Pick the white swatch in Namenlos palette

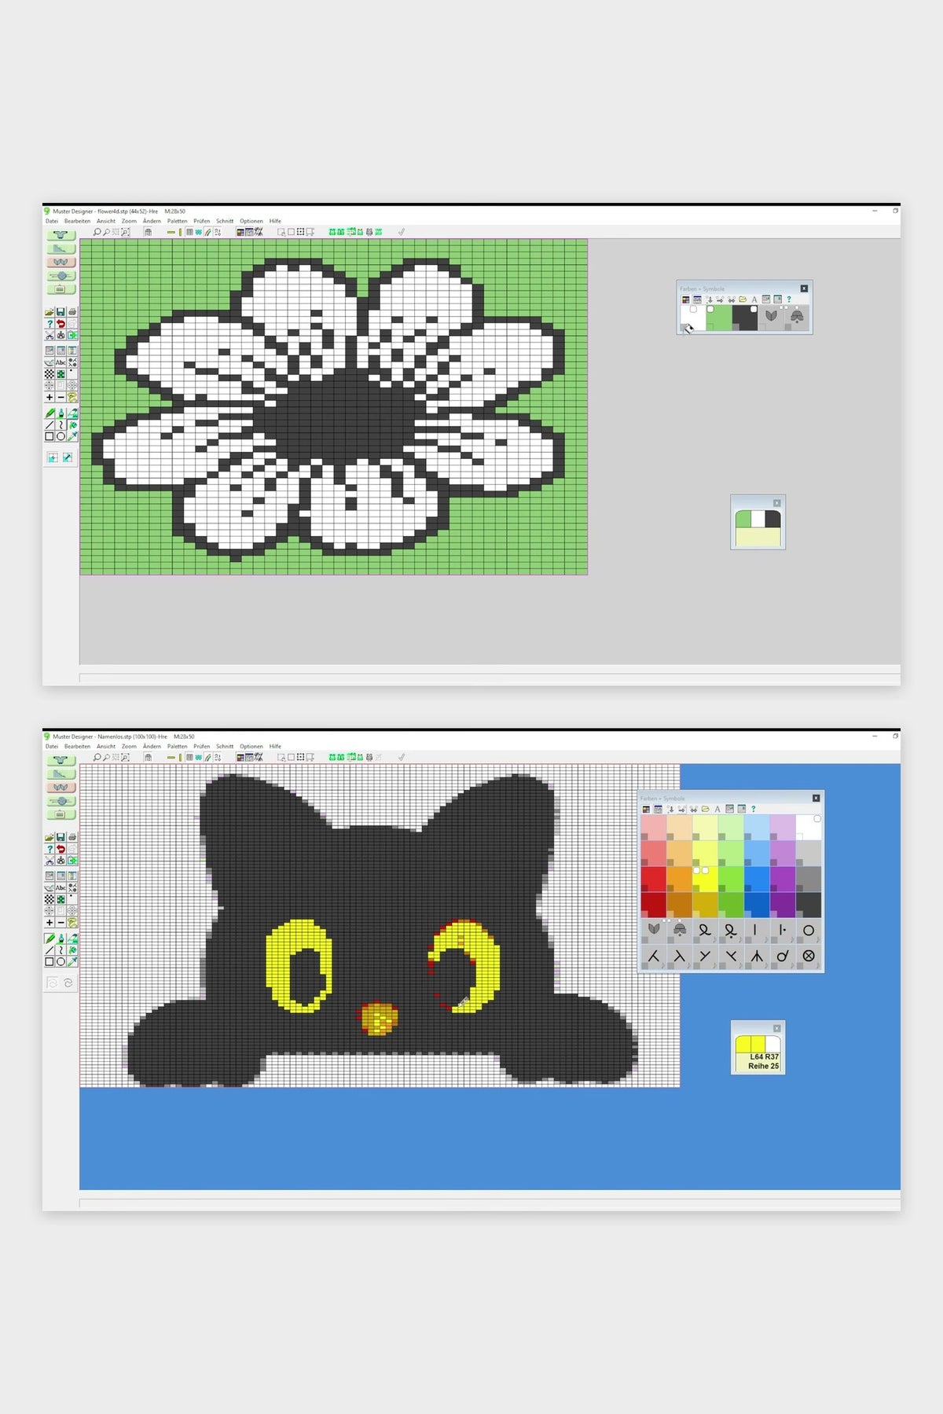point(809,828)
